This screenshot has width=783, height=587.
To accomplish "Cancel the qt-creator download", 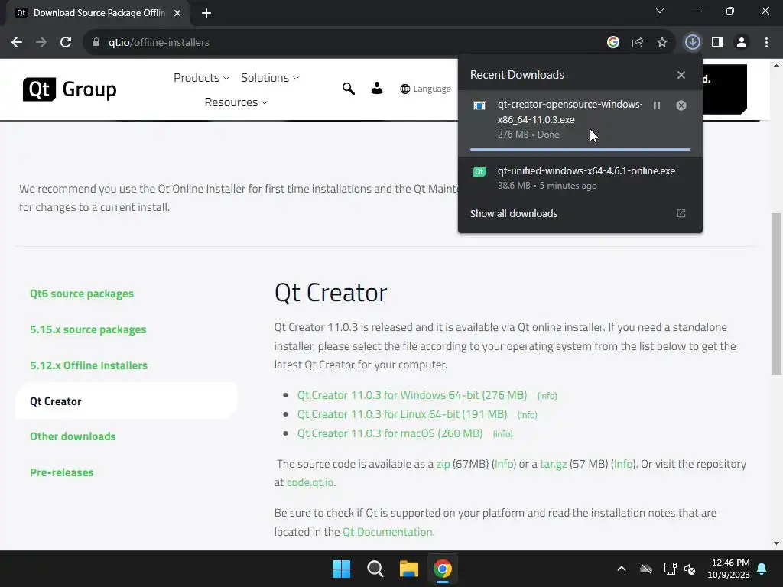I will click(x=681, y=105).
